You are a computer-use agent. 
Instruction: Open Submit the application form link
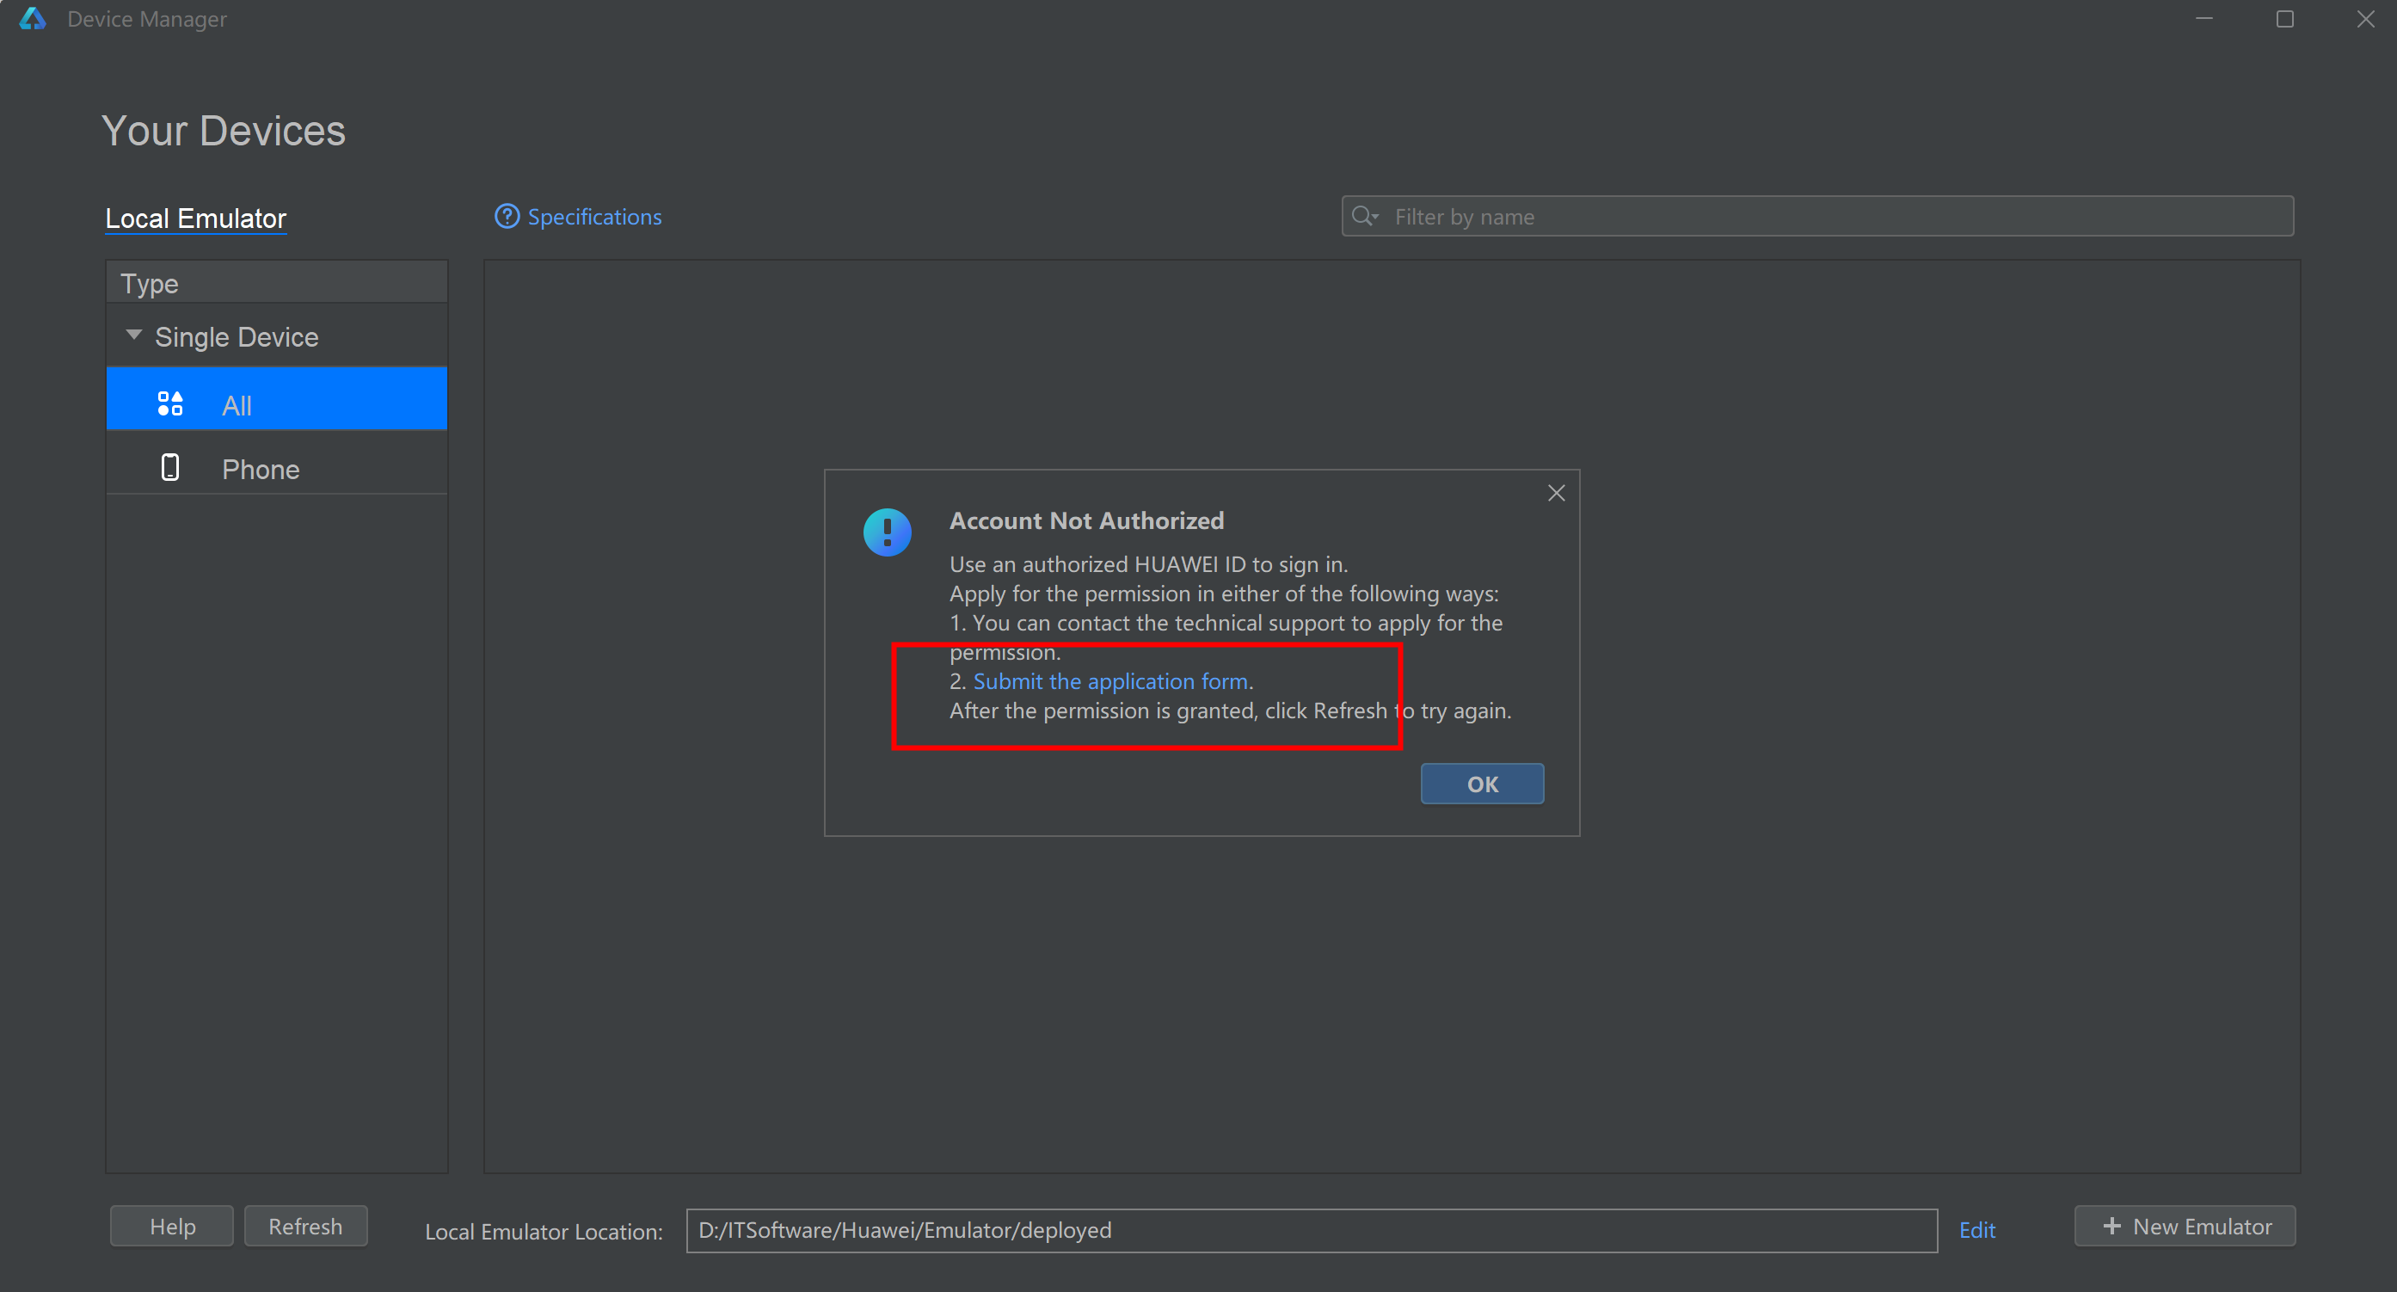1110,681
